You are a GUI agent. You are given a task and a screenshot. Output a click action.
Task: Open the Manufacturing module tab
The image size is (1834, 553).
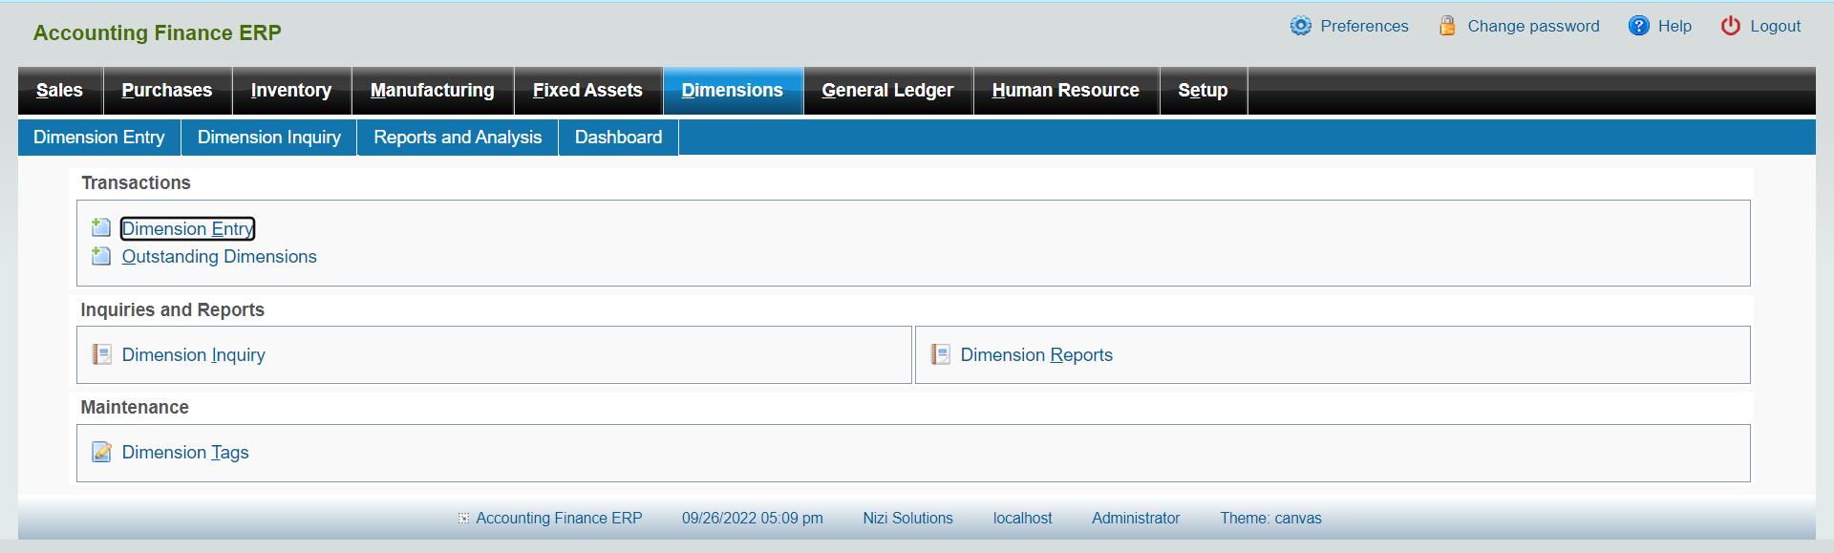(x=432, y=91)
